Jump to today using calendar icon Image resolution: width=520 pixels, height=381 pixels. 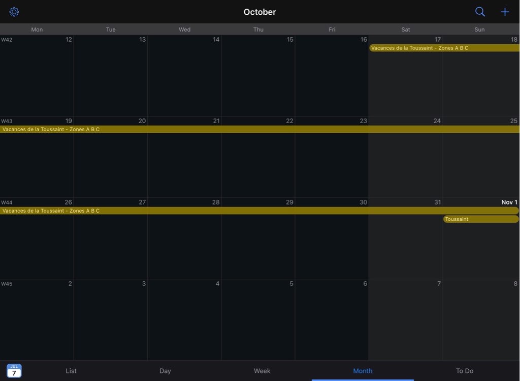click(14, 371)
